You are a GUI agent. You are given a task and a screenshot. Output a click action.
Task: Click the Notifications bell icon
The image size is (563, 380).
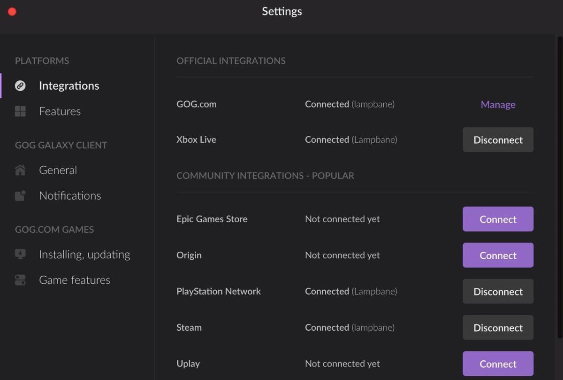(x=20, y=195)
